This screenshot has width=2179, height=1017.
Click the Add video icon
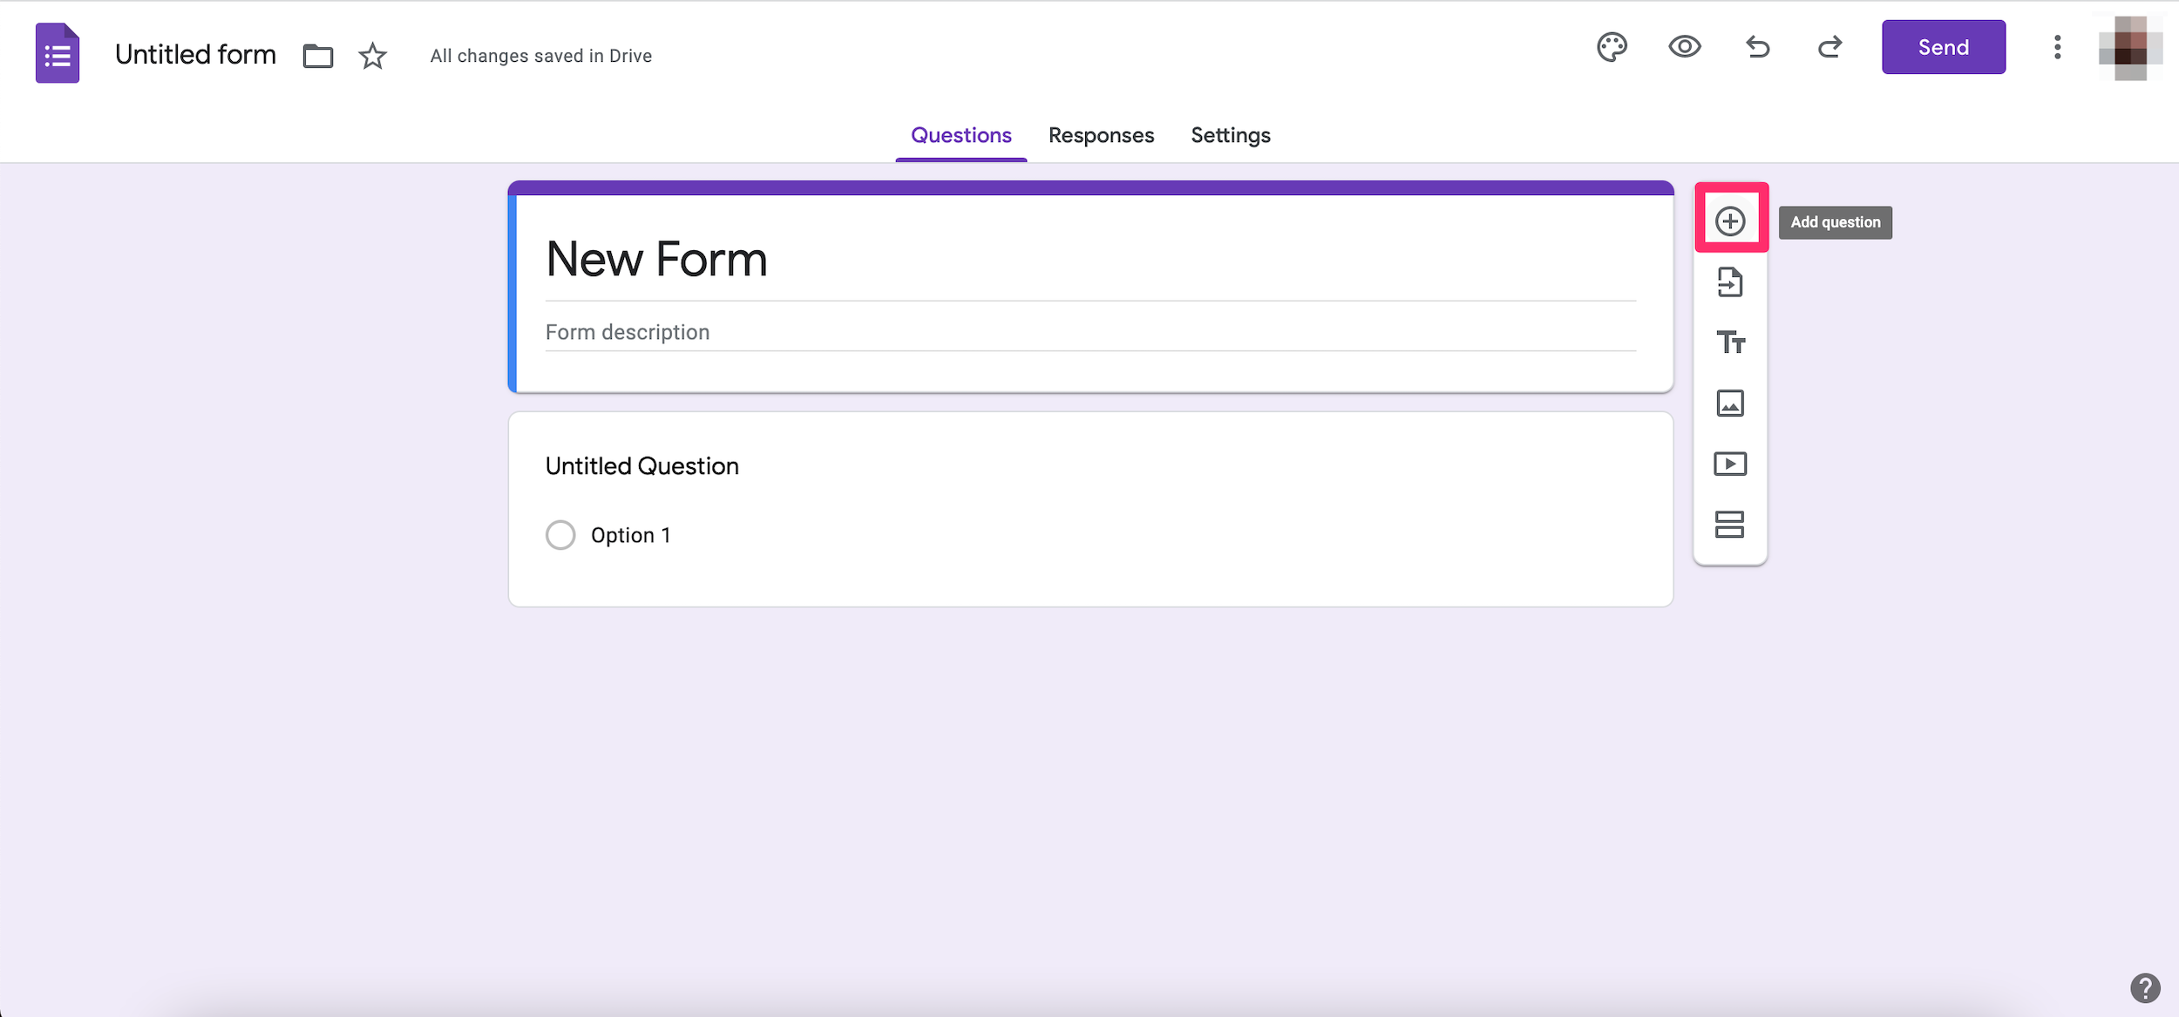click(x=1730, y=463)
